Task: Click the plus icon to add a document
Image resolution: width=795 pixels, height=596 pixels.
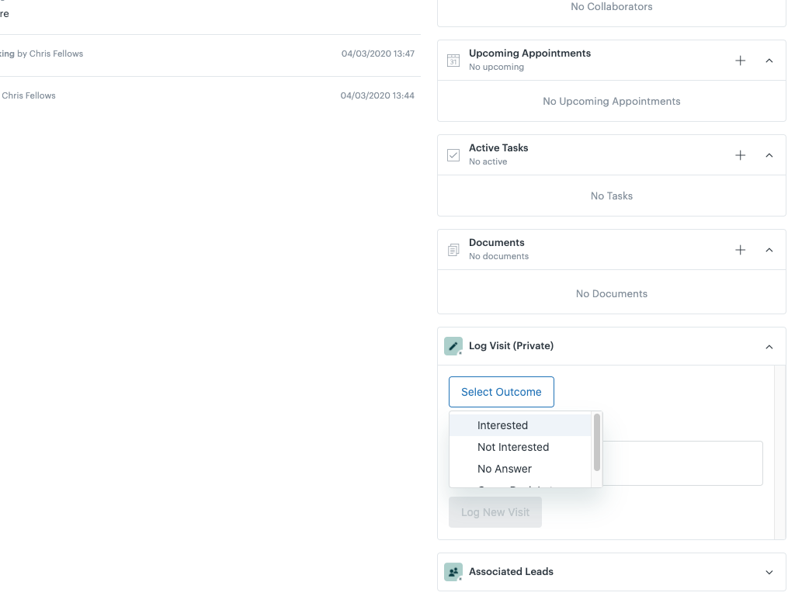Action: click(x=740, y=249)
